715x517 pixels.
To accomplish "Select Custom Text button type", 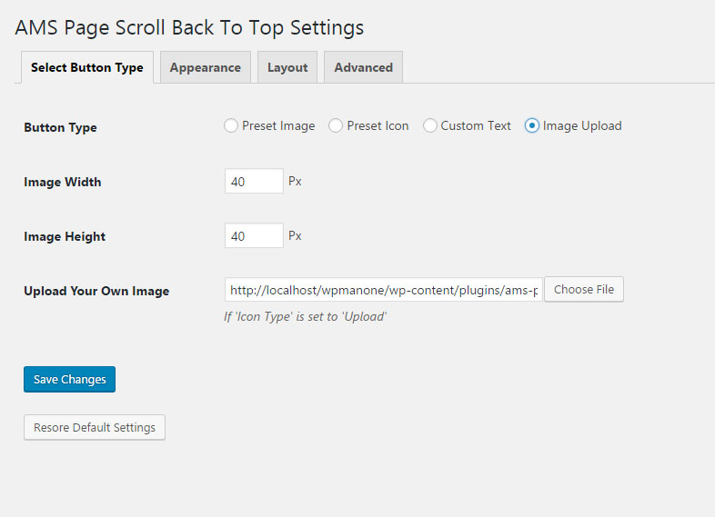I will [x=430, y=125].
